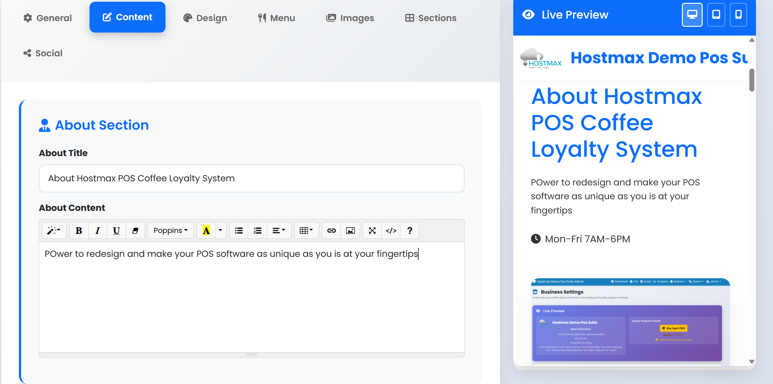The image size is (773, 384).
Task: Toggle unordered bullet list
Action: pos(239,231)
